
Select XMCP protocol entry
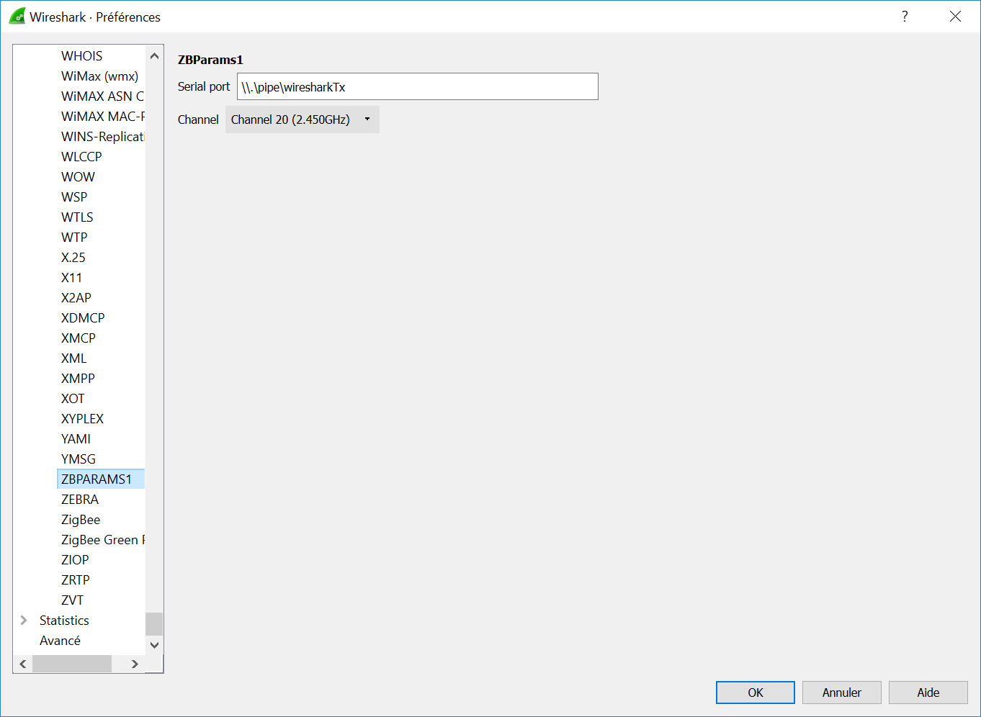(x=78, y=338)
